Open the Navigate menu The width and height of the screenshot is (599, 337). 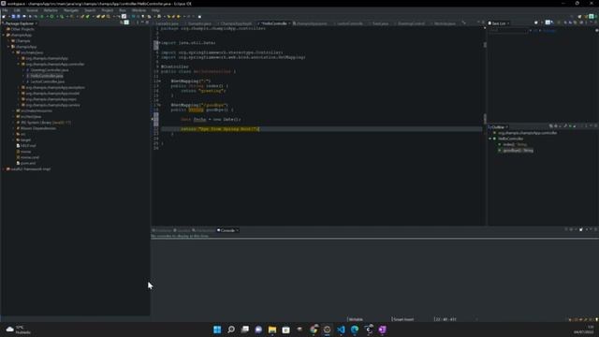click(x=71, y=10)
